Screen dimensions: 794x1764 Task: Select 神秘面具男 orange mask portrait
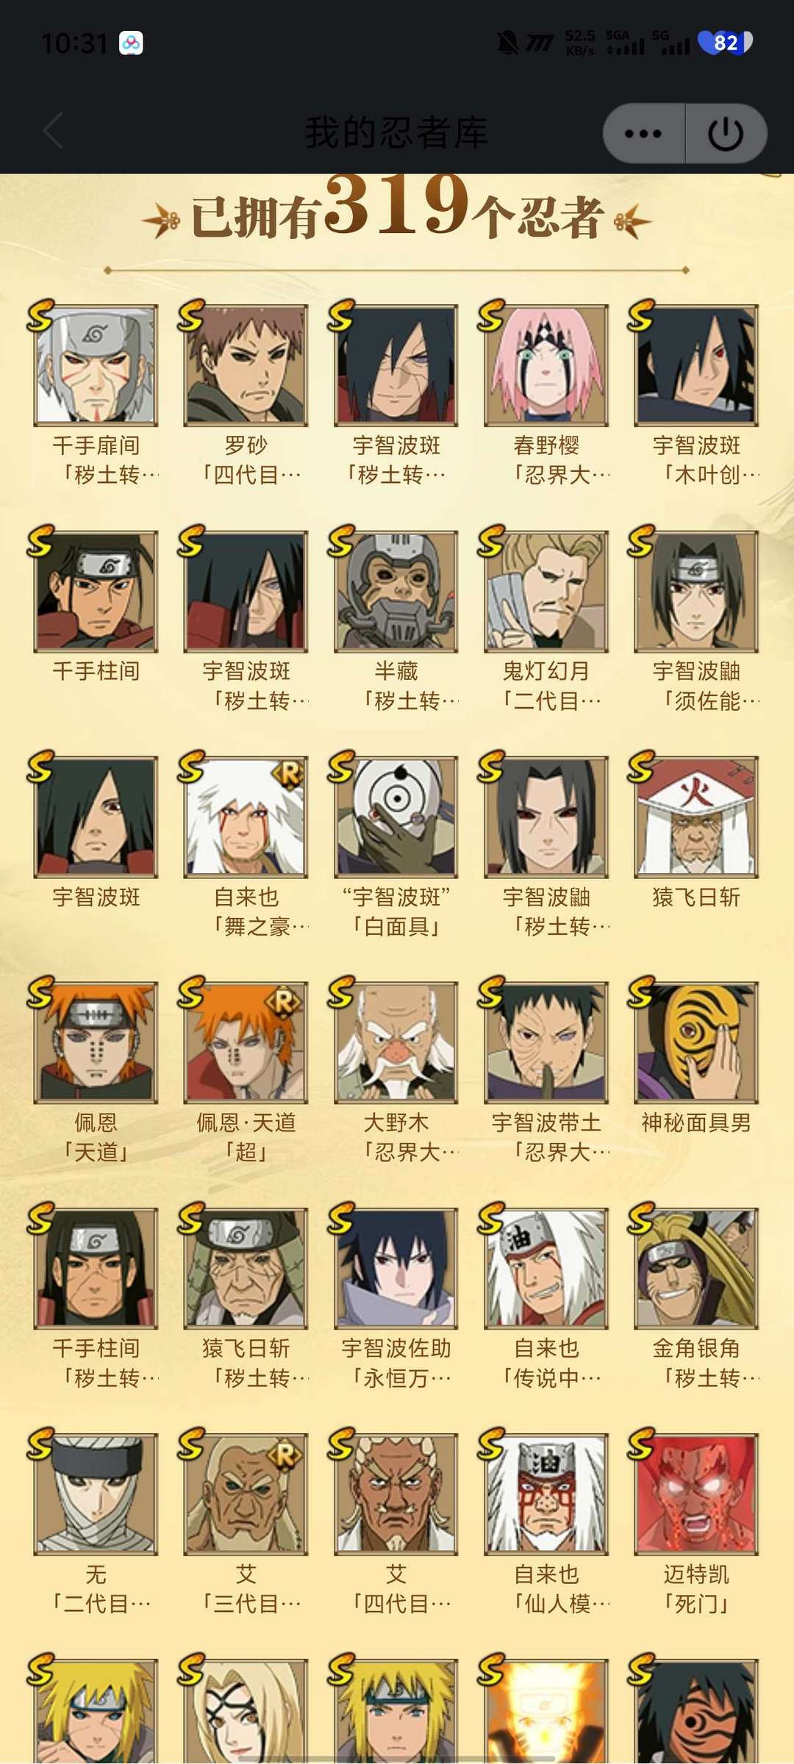(696, 1043)
